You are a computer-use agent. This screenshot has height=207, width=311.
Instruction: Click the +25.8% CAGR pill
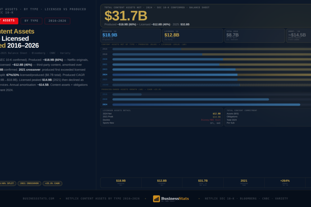tap(53, 183)
